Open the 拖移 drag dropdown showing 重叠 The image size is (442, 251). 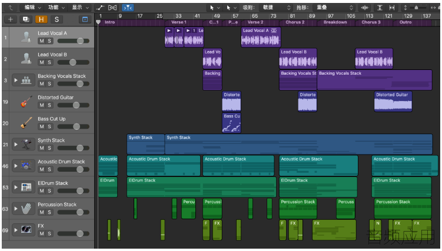pyautogui.click(x=334, y=8)
